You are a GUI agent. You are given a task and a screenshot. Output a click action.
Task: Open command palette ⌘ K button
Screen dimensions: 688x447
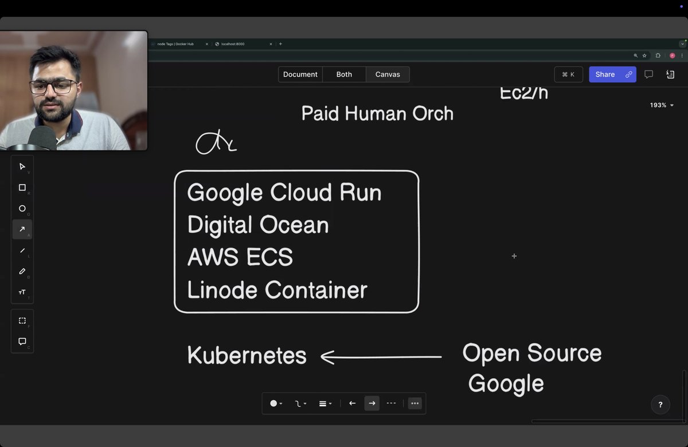[x=568, y=74]
